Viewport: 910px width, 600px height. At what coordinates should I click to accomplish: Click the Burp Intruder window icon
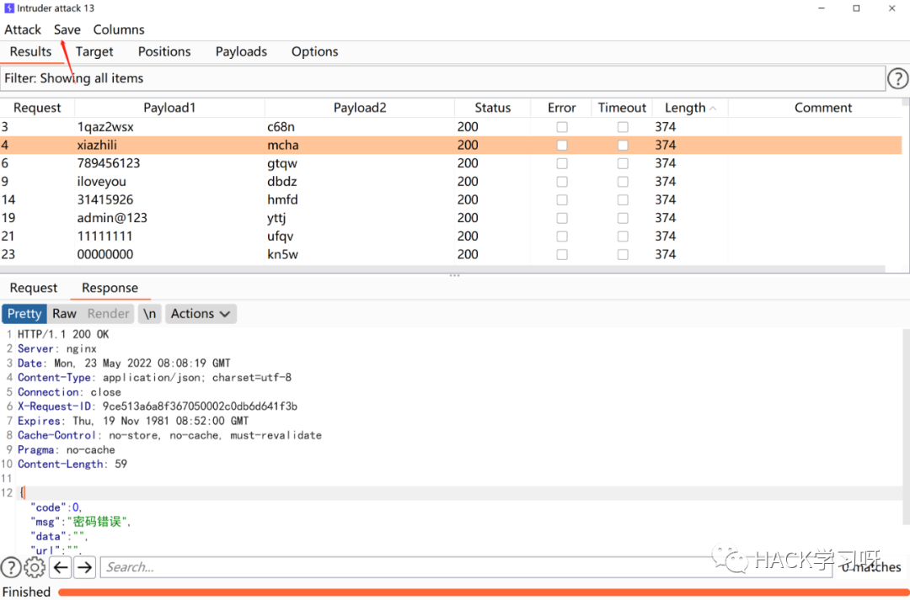coord(9,8)
